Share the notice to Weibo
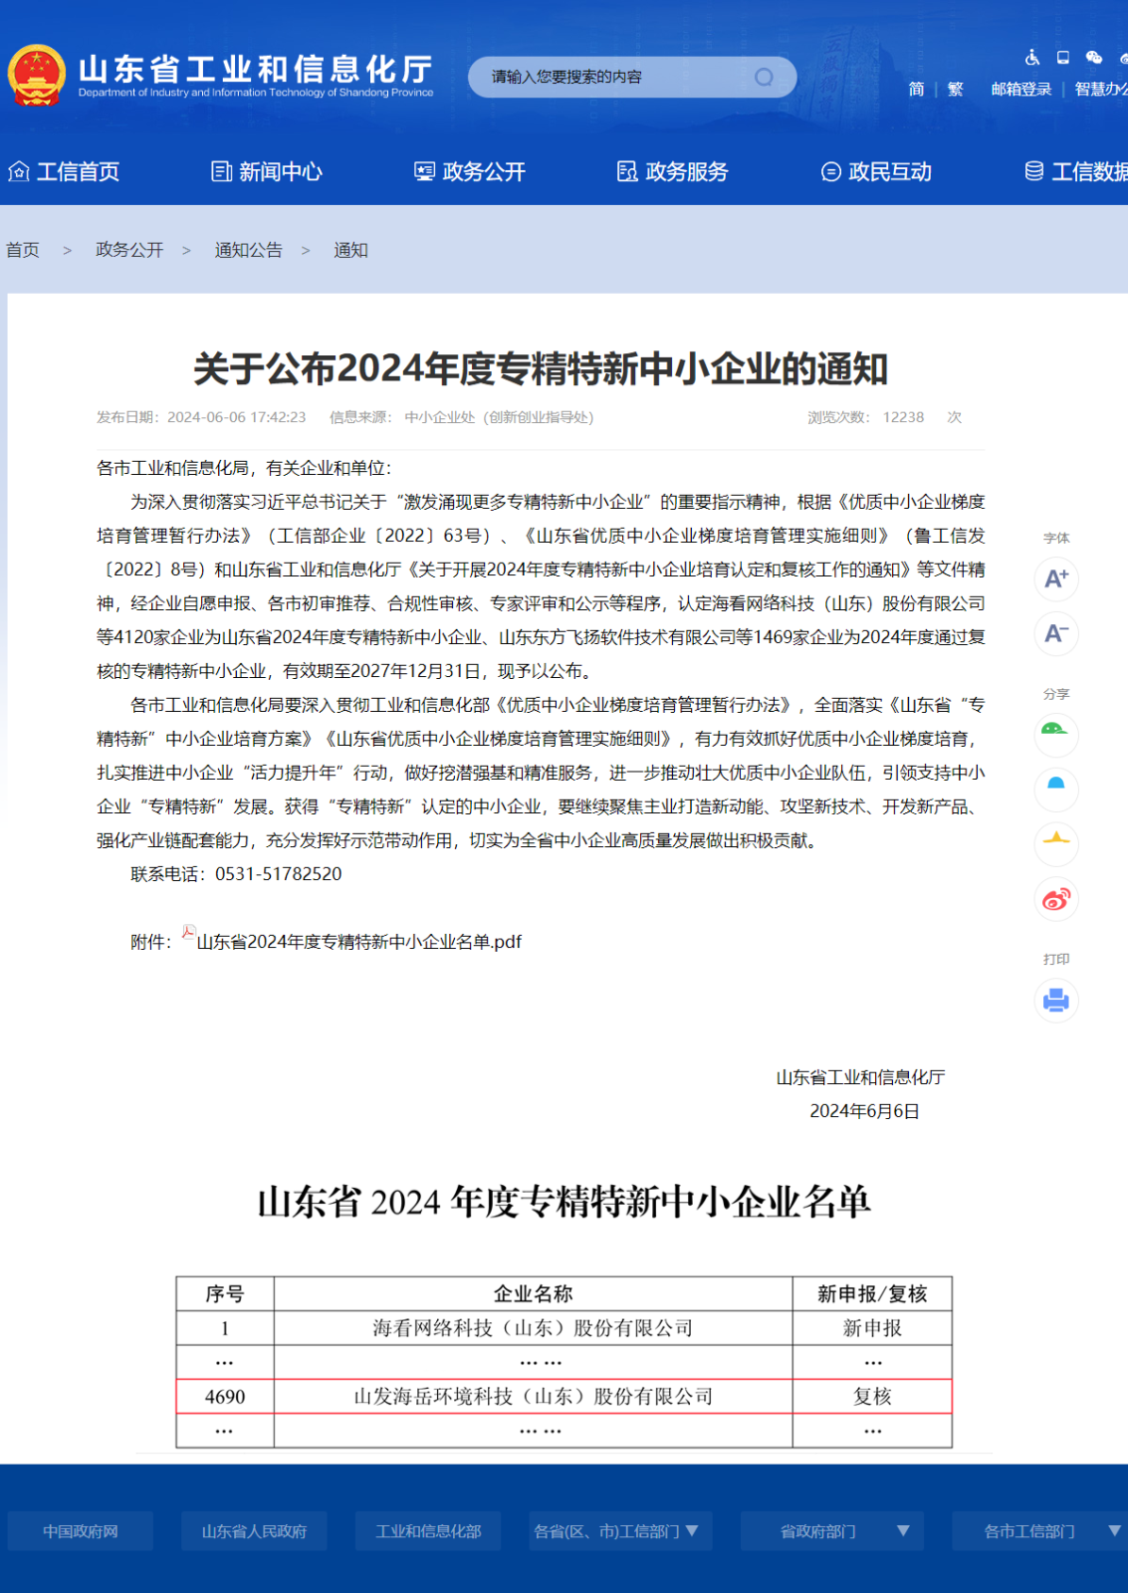 coord(1055,899)
